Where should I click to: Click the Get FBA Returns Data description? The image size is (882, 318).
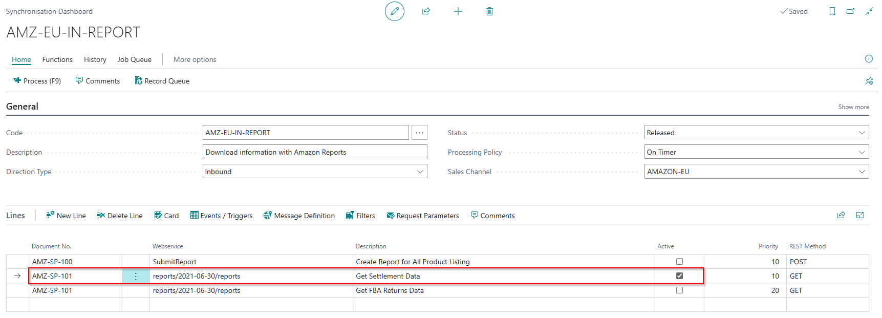pos(390,290)
